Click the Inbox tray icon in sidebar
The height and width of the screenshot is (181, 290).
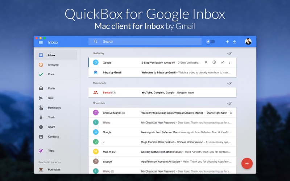coord(41,55)
